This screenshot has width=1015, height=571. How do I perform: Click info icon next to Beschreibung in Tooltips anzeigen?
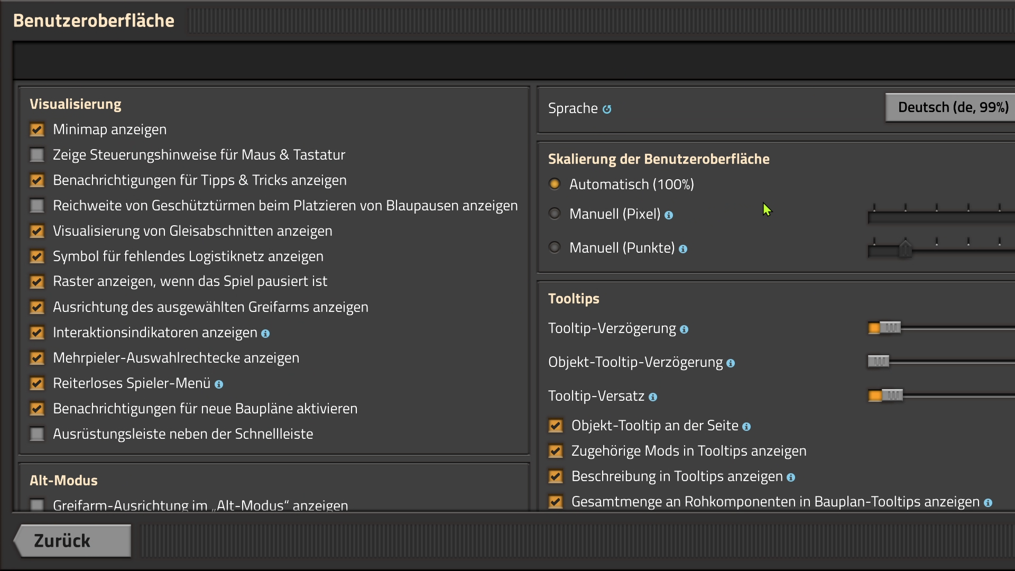tap(791, 477)
